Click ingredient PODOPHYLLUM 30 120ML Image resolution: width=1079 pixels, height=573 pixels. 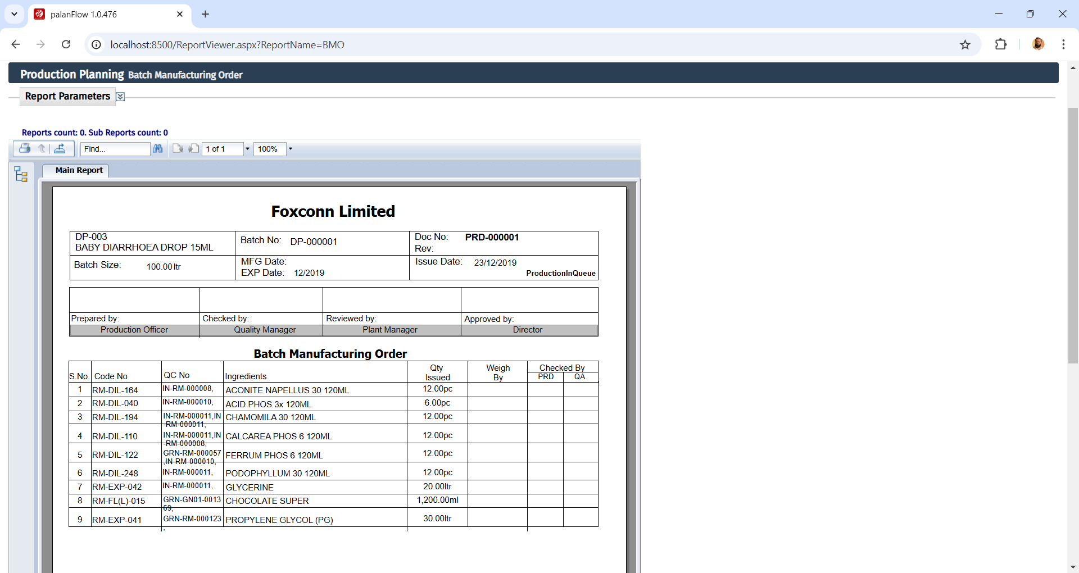click(x=278, y=473)
